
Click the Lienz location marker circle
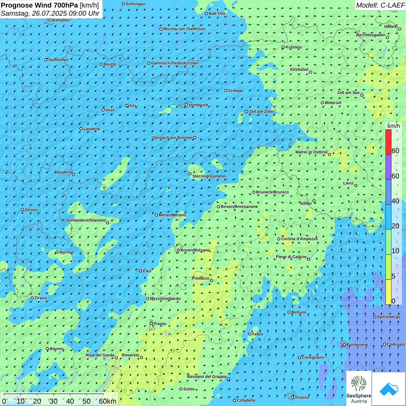tap(356, 186)
